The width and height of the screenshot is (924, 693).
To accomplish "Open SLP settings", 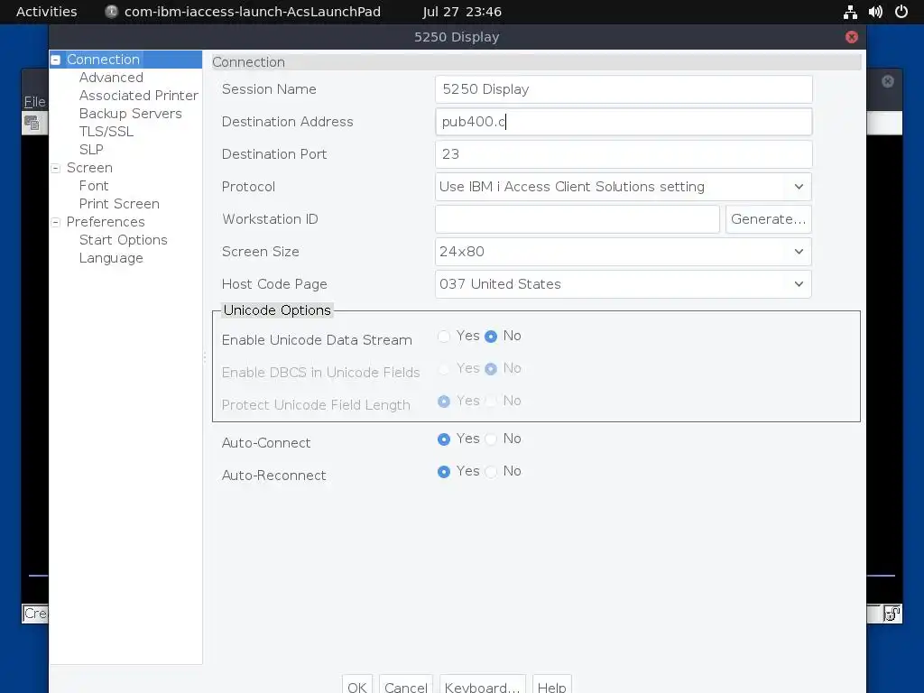I will click(91, 150).
